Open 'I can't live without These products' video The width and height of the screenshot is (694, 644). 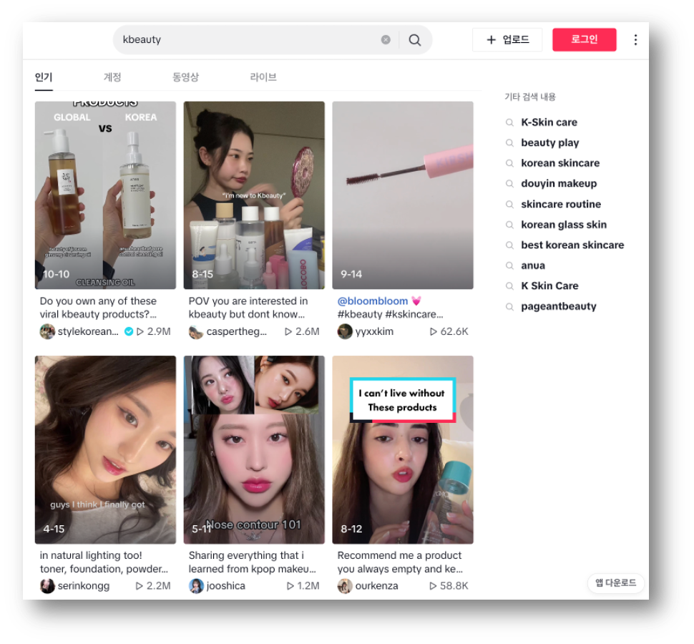(x=403, y=449)
